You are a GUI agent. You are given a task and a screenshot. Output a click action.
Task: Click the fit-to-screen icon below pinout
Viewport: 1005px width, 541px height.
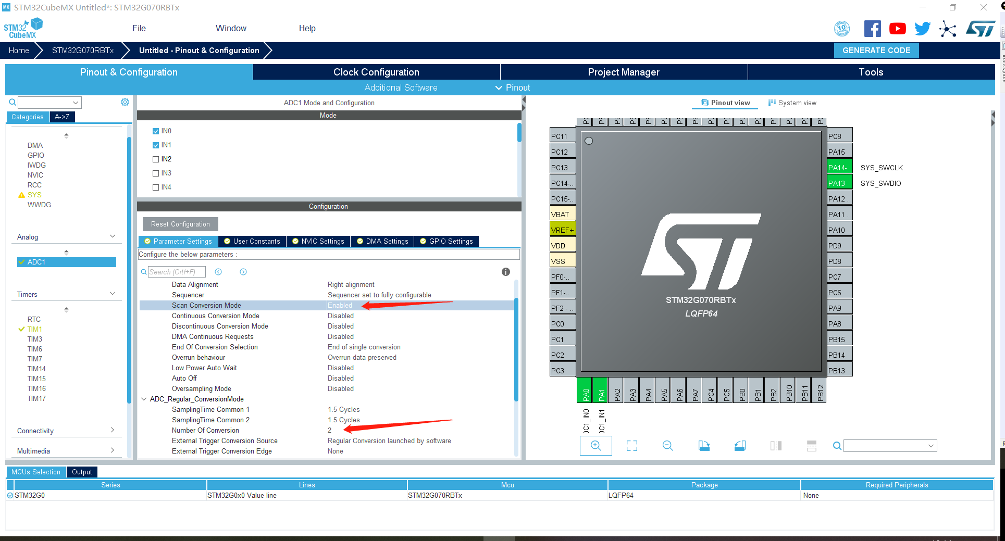click(632, 446)
